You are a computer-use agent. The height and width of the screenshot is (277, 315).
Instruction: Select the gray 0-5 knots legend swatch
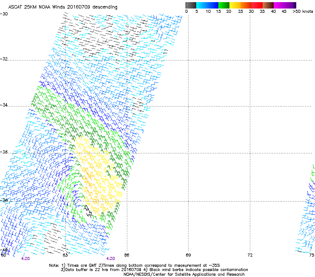click(x=191, y=5)
